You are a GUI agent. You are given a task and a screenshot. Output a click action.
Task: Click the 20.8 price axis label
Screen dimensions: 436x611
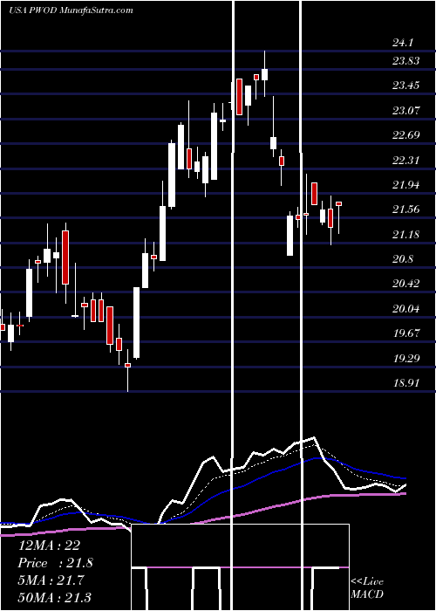click(x=403, y=259)
